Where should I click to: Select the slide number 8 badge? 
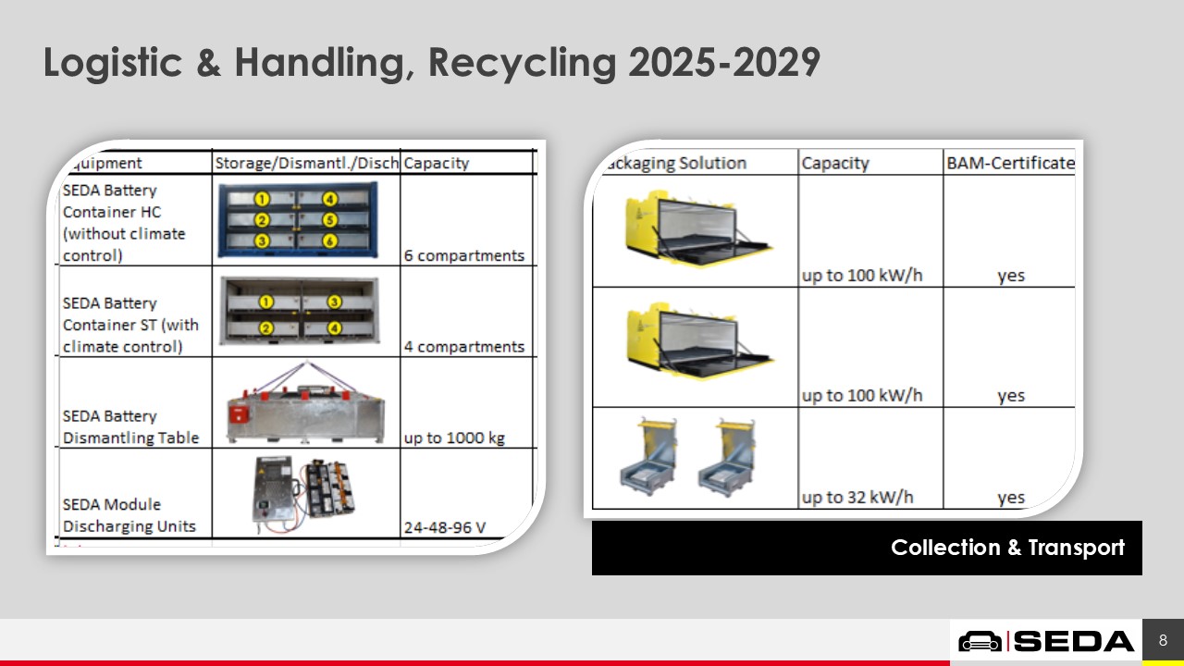coord(1163,640)
